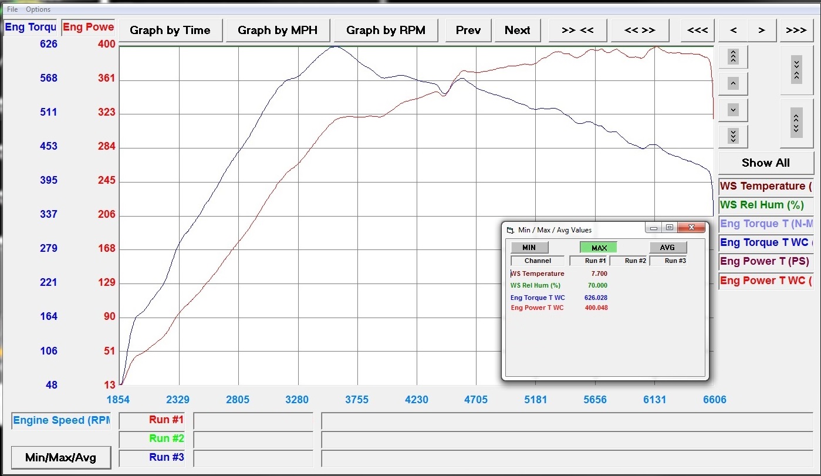821x476 pixels.
Task: Select the Eng Power axis tab
Action: (88, 27)
